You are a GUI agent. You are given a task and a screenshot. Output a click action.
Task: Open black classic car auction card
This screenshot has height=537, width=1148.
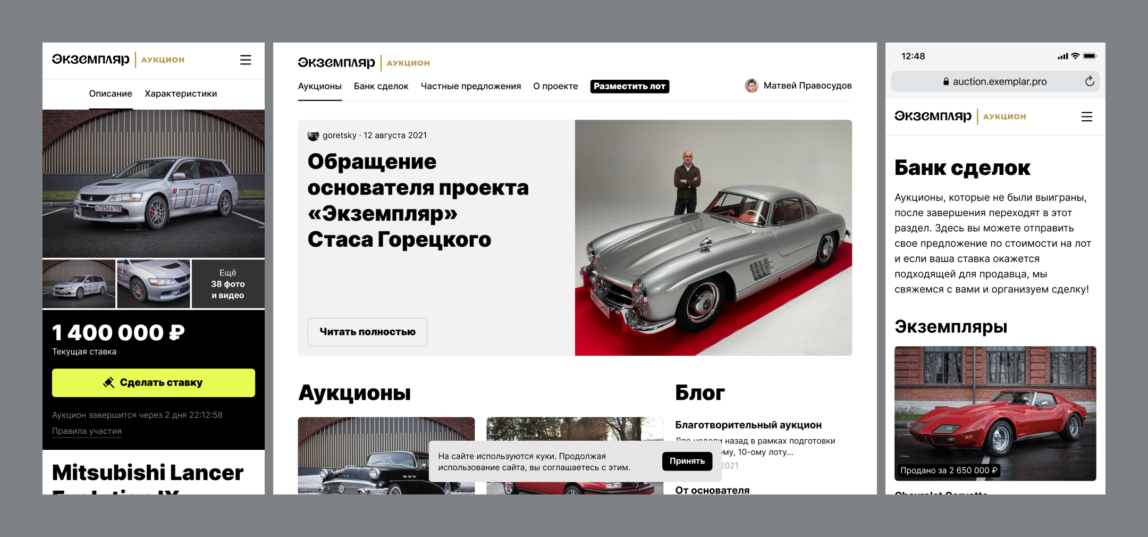click(x=386, y=456)
